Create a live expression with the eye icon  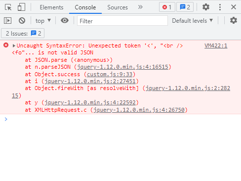click(65, 20)
